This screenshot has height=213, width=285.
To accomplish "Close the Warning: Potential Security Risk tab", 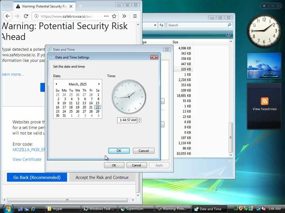I will (71, 6).
